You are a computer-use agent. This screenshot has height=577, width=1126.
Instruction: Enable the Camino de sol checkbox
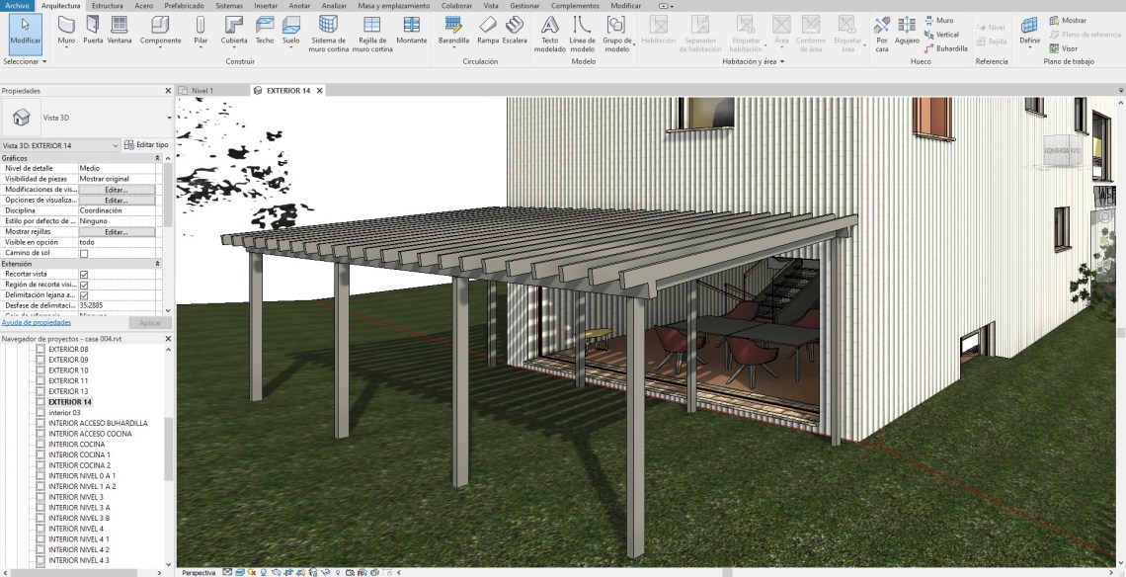click(x=84, y=253)
